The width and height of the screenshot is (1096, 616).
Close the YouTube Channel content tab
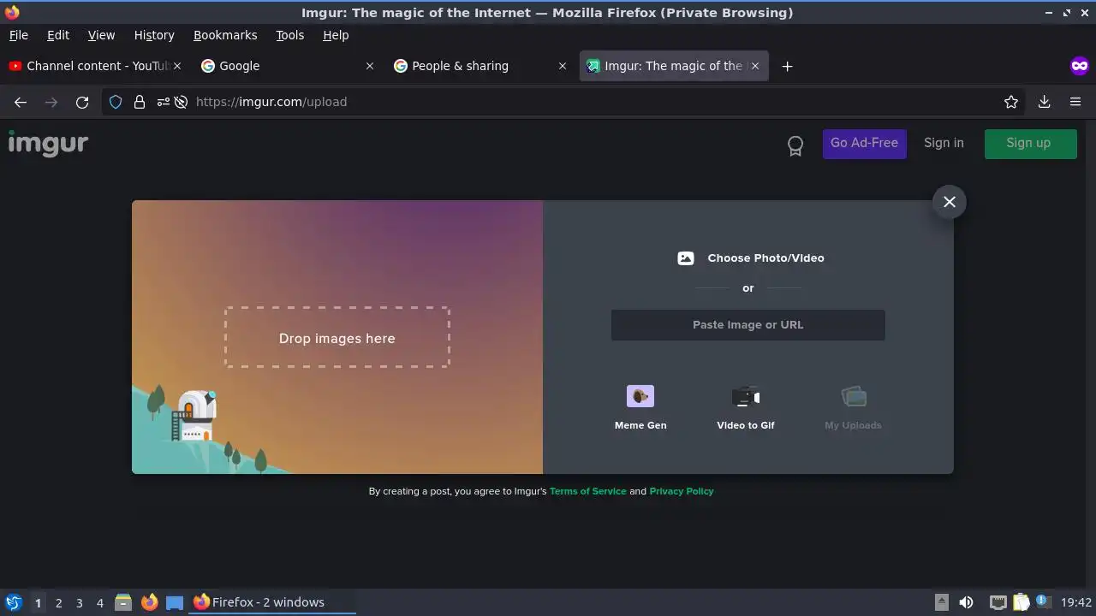coord(177,66)
